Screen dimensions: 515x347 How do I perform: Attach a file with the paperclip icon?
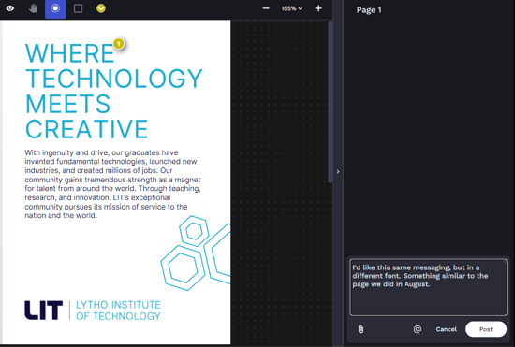click(x=360, y=329)
